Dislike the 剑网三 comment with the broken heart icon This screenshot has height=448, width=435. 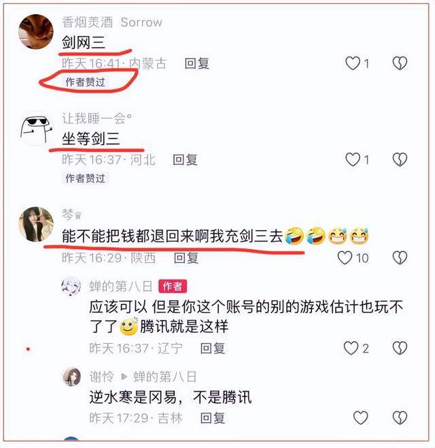click(x=400, y=63)
